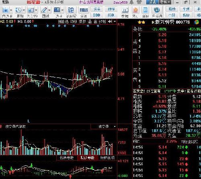Click the notification bell icon
The image size is (201, 179).
pos(132,2)
